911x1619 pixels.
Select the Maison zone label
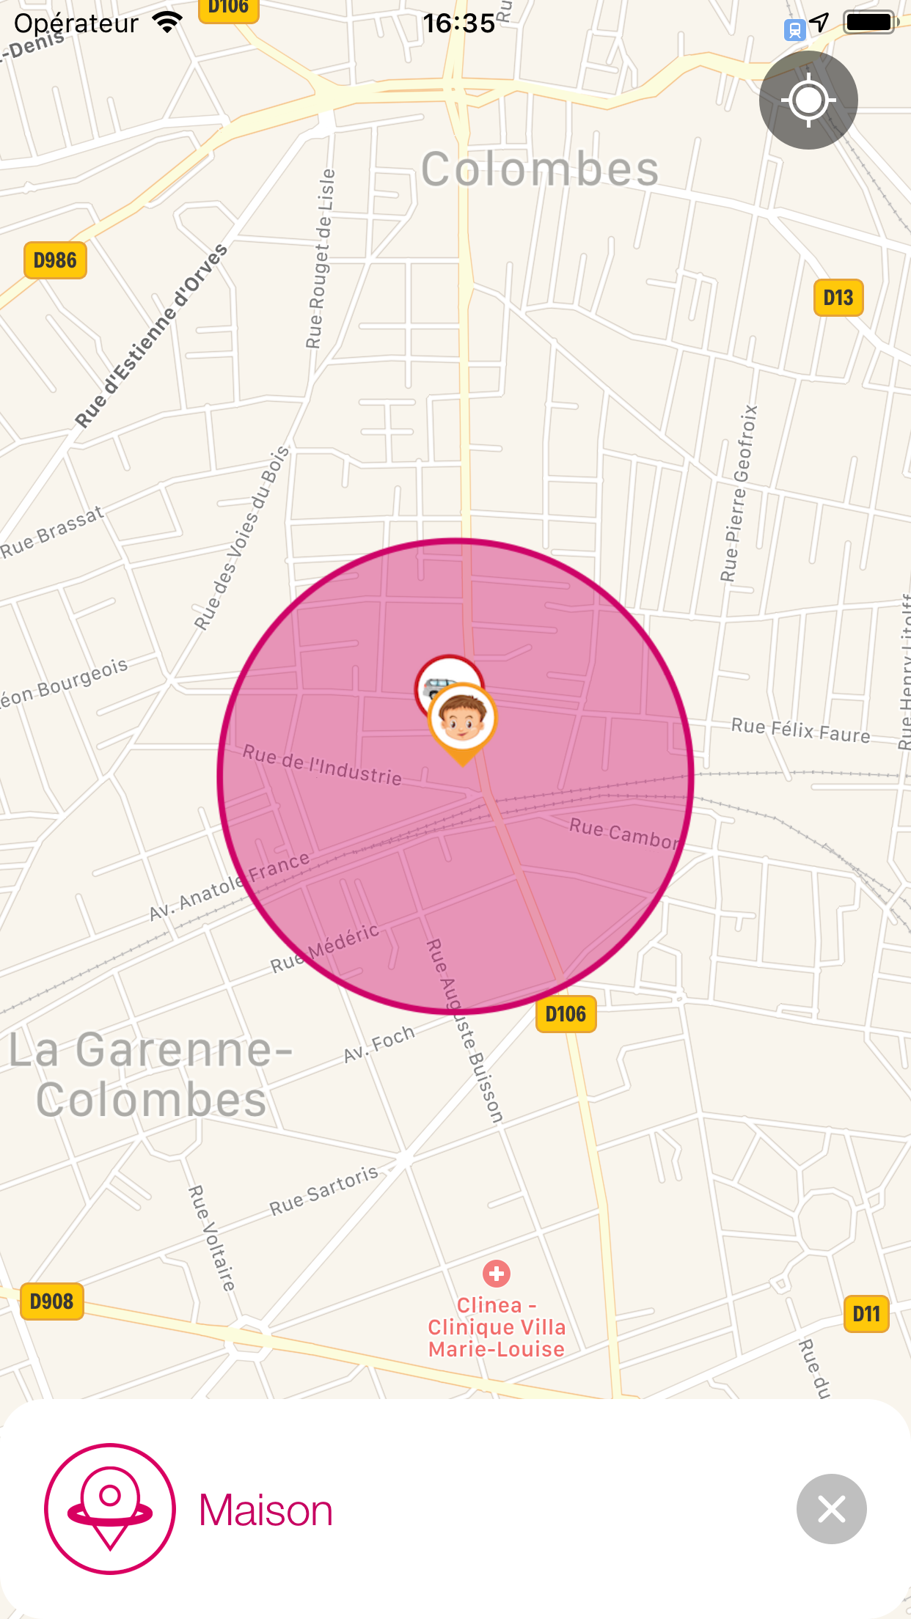tap(266, 1510)
